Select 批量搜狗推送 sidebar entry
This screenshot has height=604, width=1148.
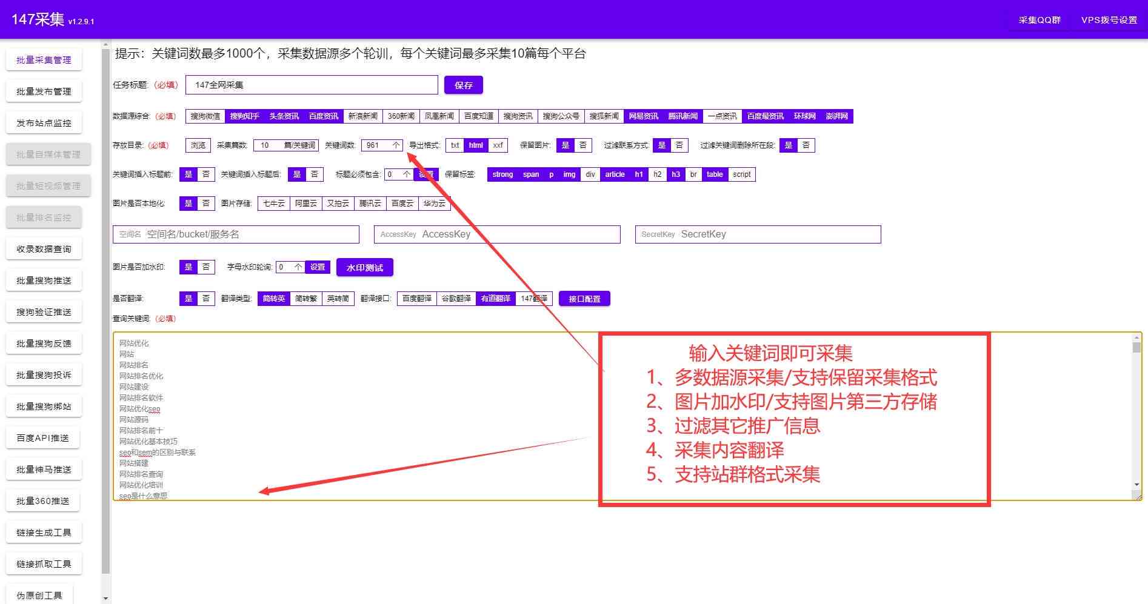pyautogui.click(x=44, y=280)
